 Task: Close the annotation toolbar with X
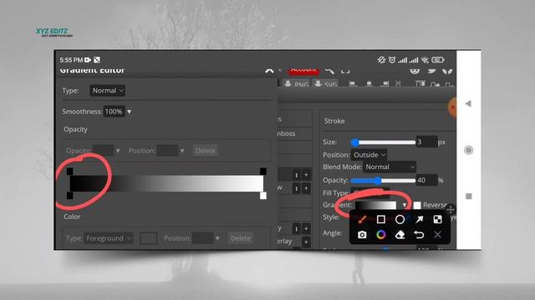pos(437,234)
